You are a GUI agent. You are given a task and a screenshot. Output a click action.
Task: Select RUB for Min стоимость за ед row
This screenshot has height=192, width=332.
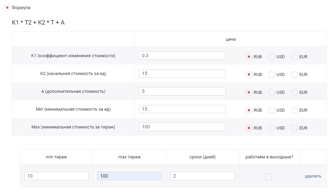coord(249,110)
